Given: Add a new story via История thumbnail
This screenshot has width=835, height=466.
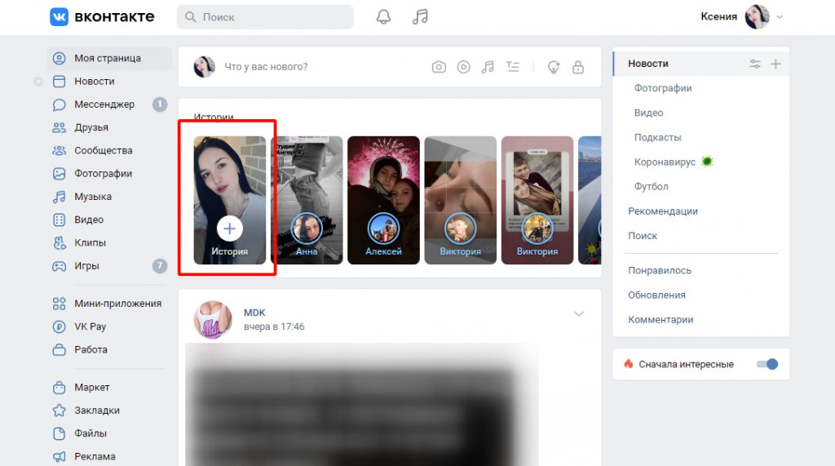Looking at the screenshot, I should (230, 229).
